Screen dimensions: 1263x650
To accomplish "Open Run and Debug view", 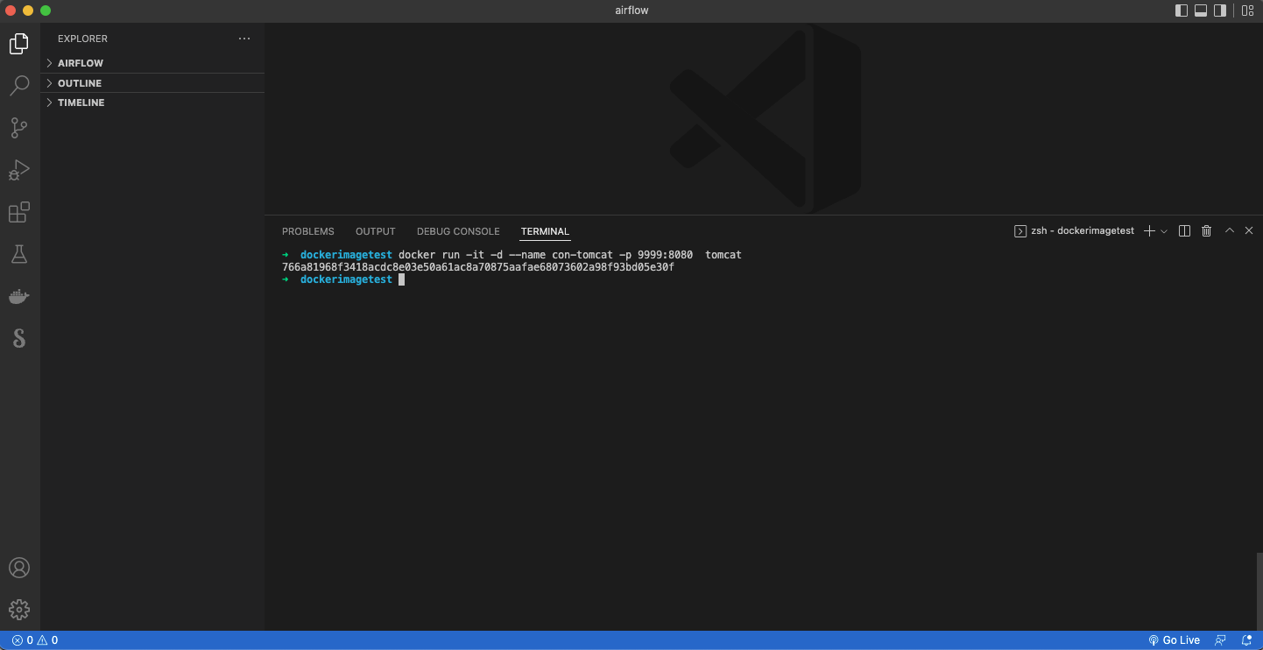I will click(x=19, y=170).
